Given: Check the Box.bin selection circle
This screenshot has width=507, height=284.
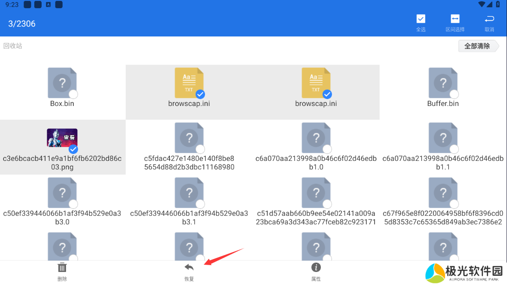Looking at the screenshot, I should click(73, 94).
